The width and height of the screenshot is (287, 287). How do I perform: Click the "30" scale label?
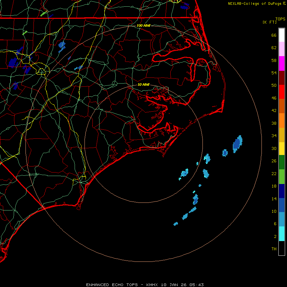tap(274, 148)
